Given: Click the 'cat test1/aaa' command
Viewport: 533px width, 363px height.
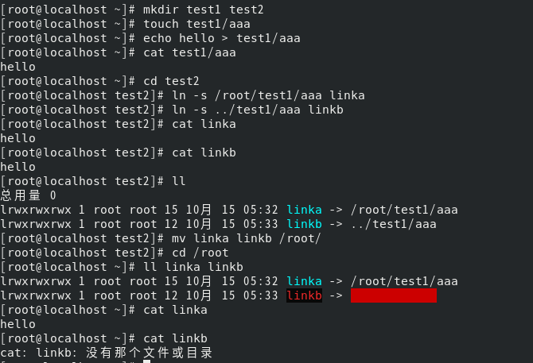Looking at the screenshot, I should point(189,52).
